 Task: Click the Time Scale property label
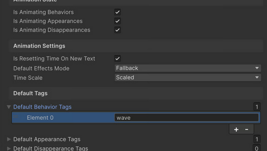point(28,78)
